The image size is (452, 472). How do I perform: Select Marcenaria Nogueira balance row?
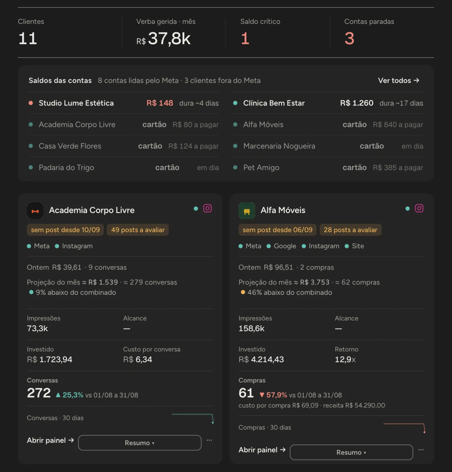pyautogui.click(x=328, y=146)
